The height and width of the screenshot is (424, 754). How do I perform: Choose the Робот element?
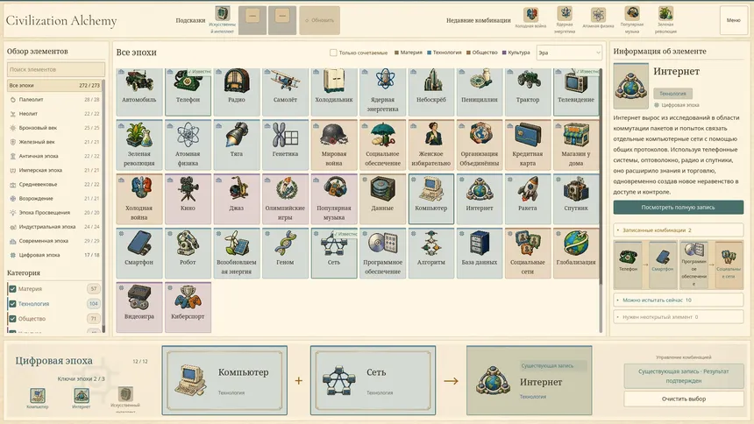tap(188, 253)
